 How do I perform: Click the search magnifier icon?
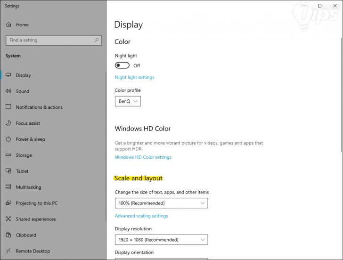97,40
